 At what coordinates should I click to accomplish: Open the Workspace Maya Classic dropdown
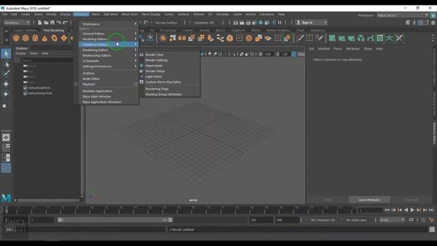point(403,15)
